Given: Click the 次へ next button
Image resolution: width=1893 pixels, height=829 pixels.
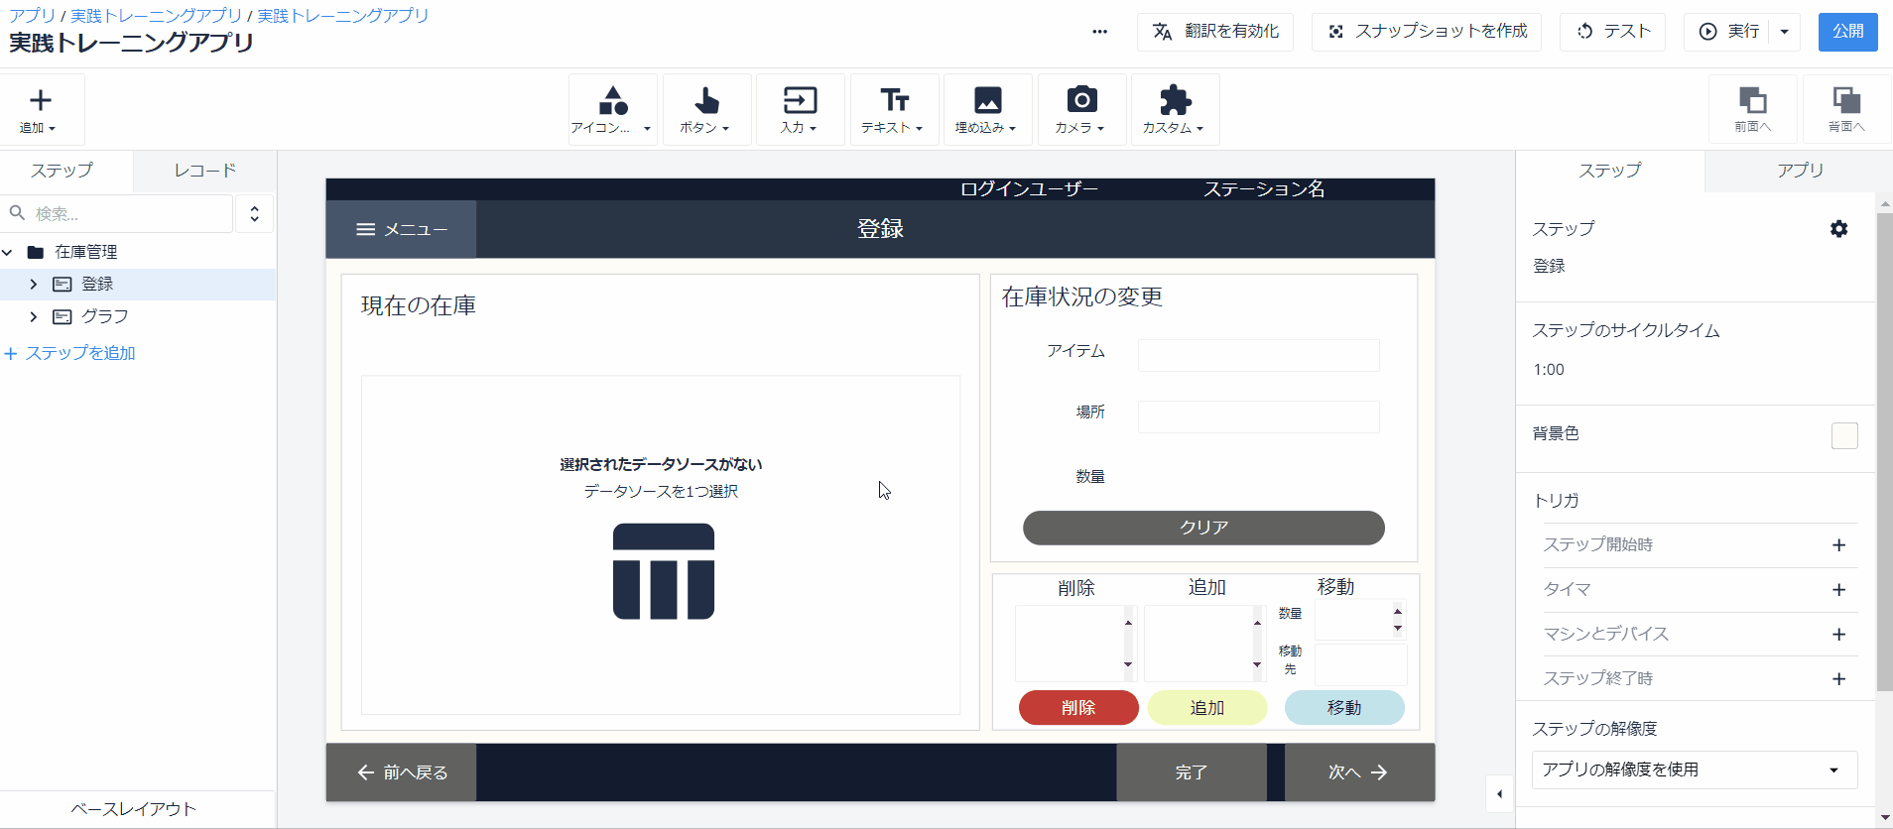Looking at the screenshot, I should pyautogui.click(x=1359, y=772).
